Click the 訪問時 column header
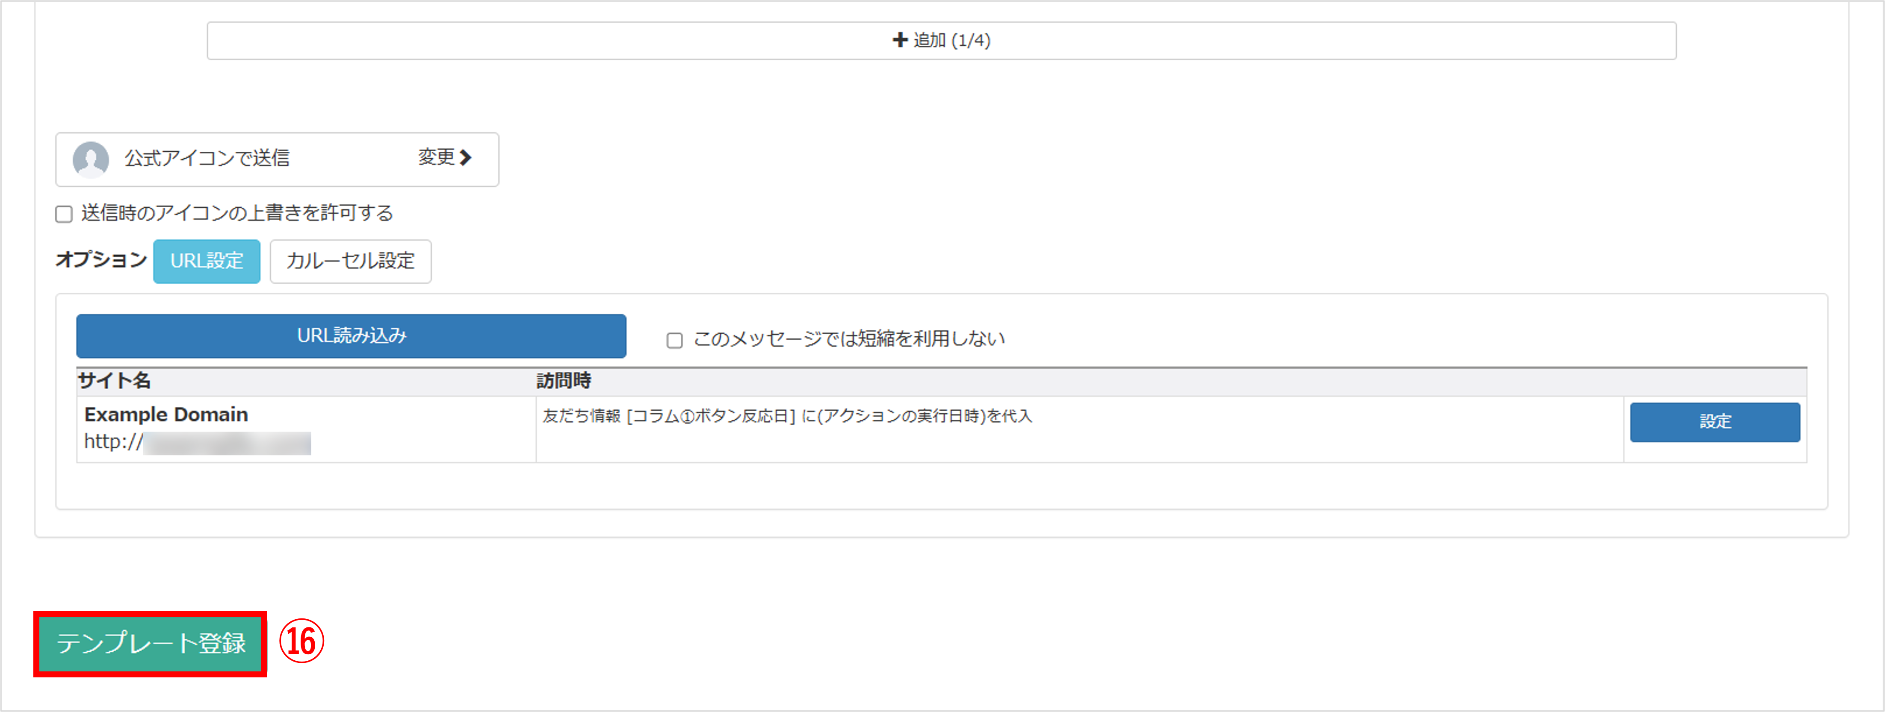Image resolution: width=1885 pixels, height=712 pixels. coord(564,381)
